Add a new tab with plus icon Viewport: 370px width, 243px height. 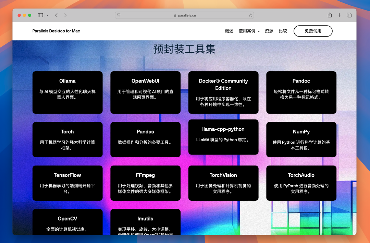(x=339, y=15)
